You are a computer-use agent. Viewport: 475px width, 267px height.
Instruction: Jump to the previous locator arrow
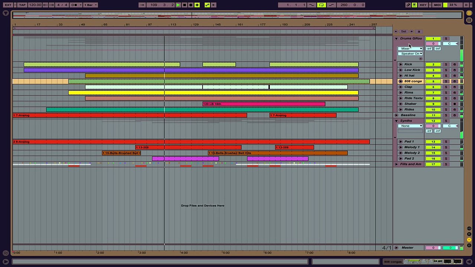[396, 31]
